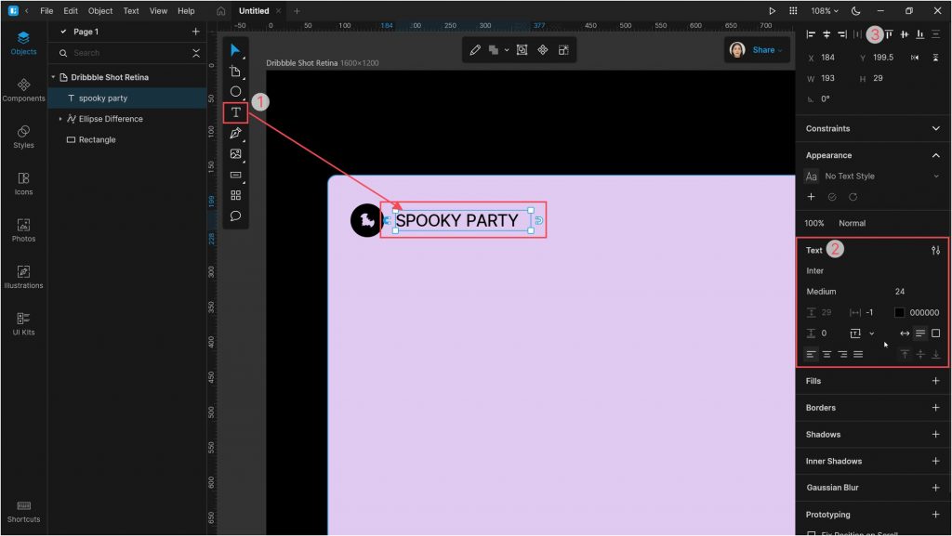Open the zoom 108% dropdown
The height and width of the screenshot is (536, 952).
point(825,11)
